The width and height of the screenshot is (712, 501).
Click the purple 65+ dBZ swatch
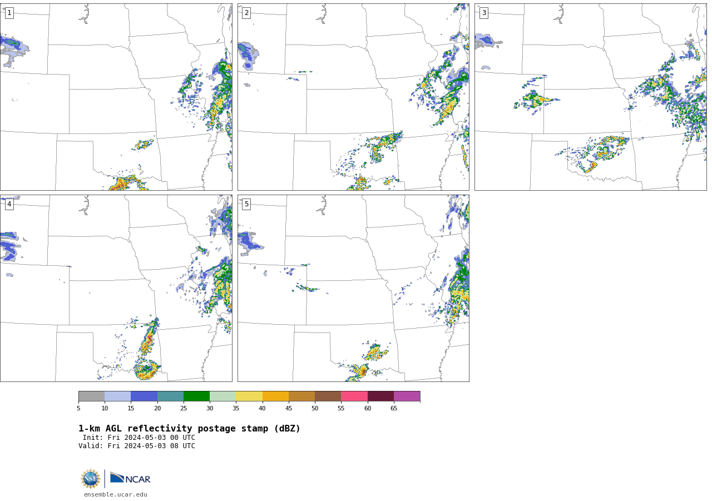click(x=407, y=396)
